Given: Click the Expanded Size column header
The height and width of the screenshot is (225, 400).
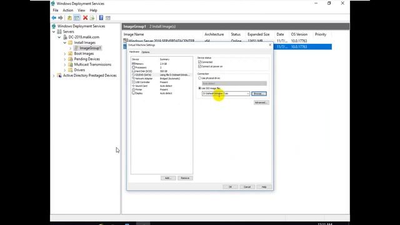Looking at the screenshot, I should click(x=258, y=34).
